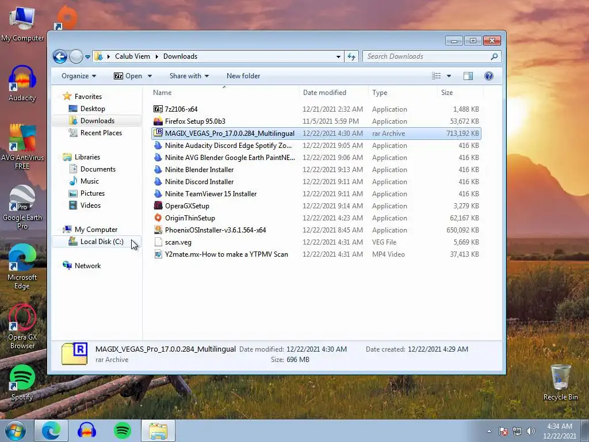Screen dimensions: 589x442
Task: Show hidden tray icons arrow
Action: (x=489, y=431)
